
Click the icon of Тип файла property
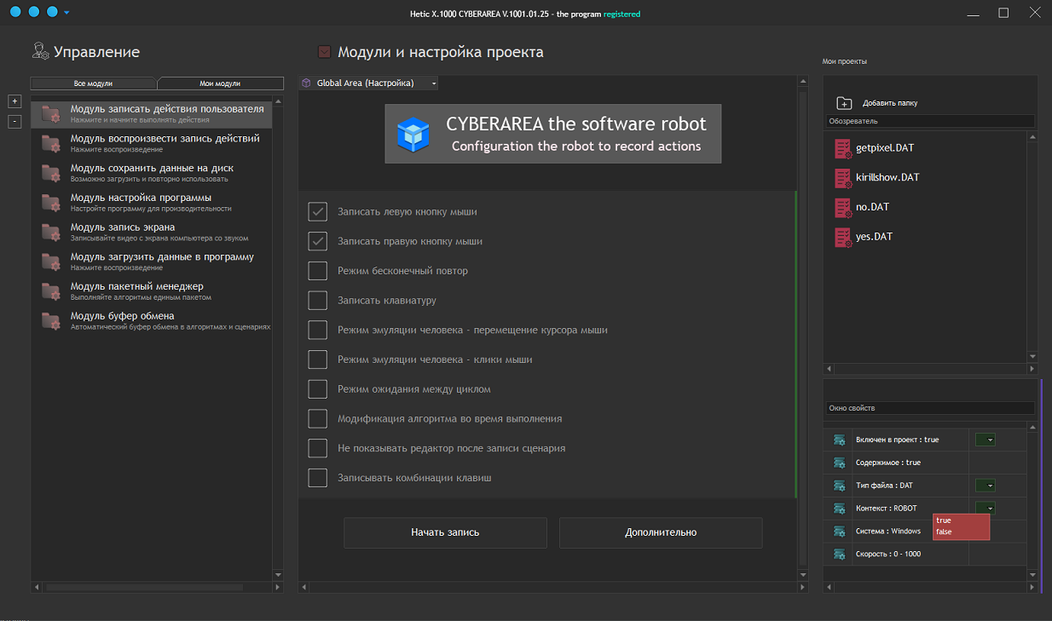(x=840, y=486)
